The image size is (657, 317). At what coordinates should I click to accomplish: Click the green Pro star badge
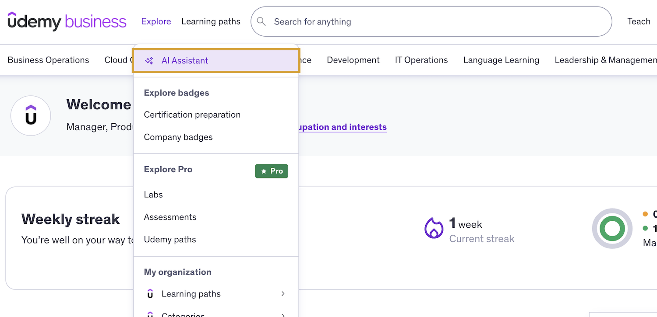272,171
